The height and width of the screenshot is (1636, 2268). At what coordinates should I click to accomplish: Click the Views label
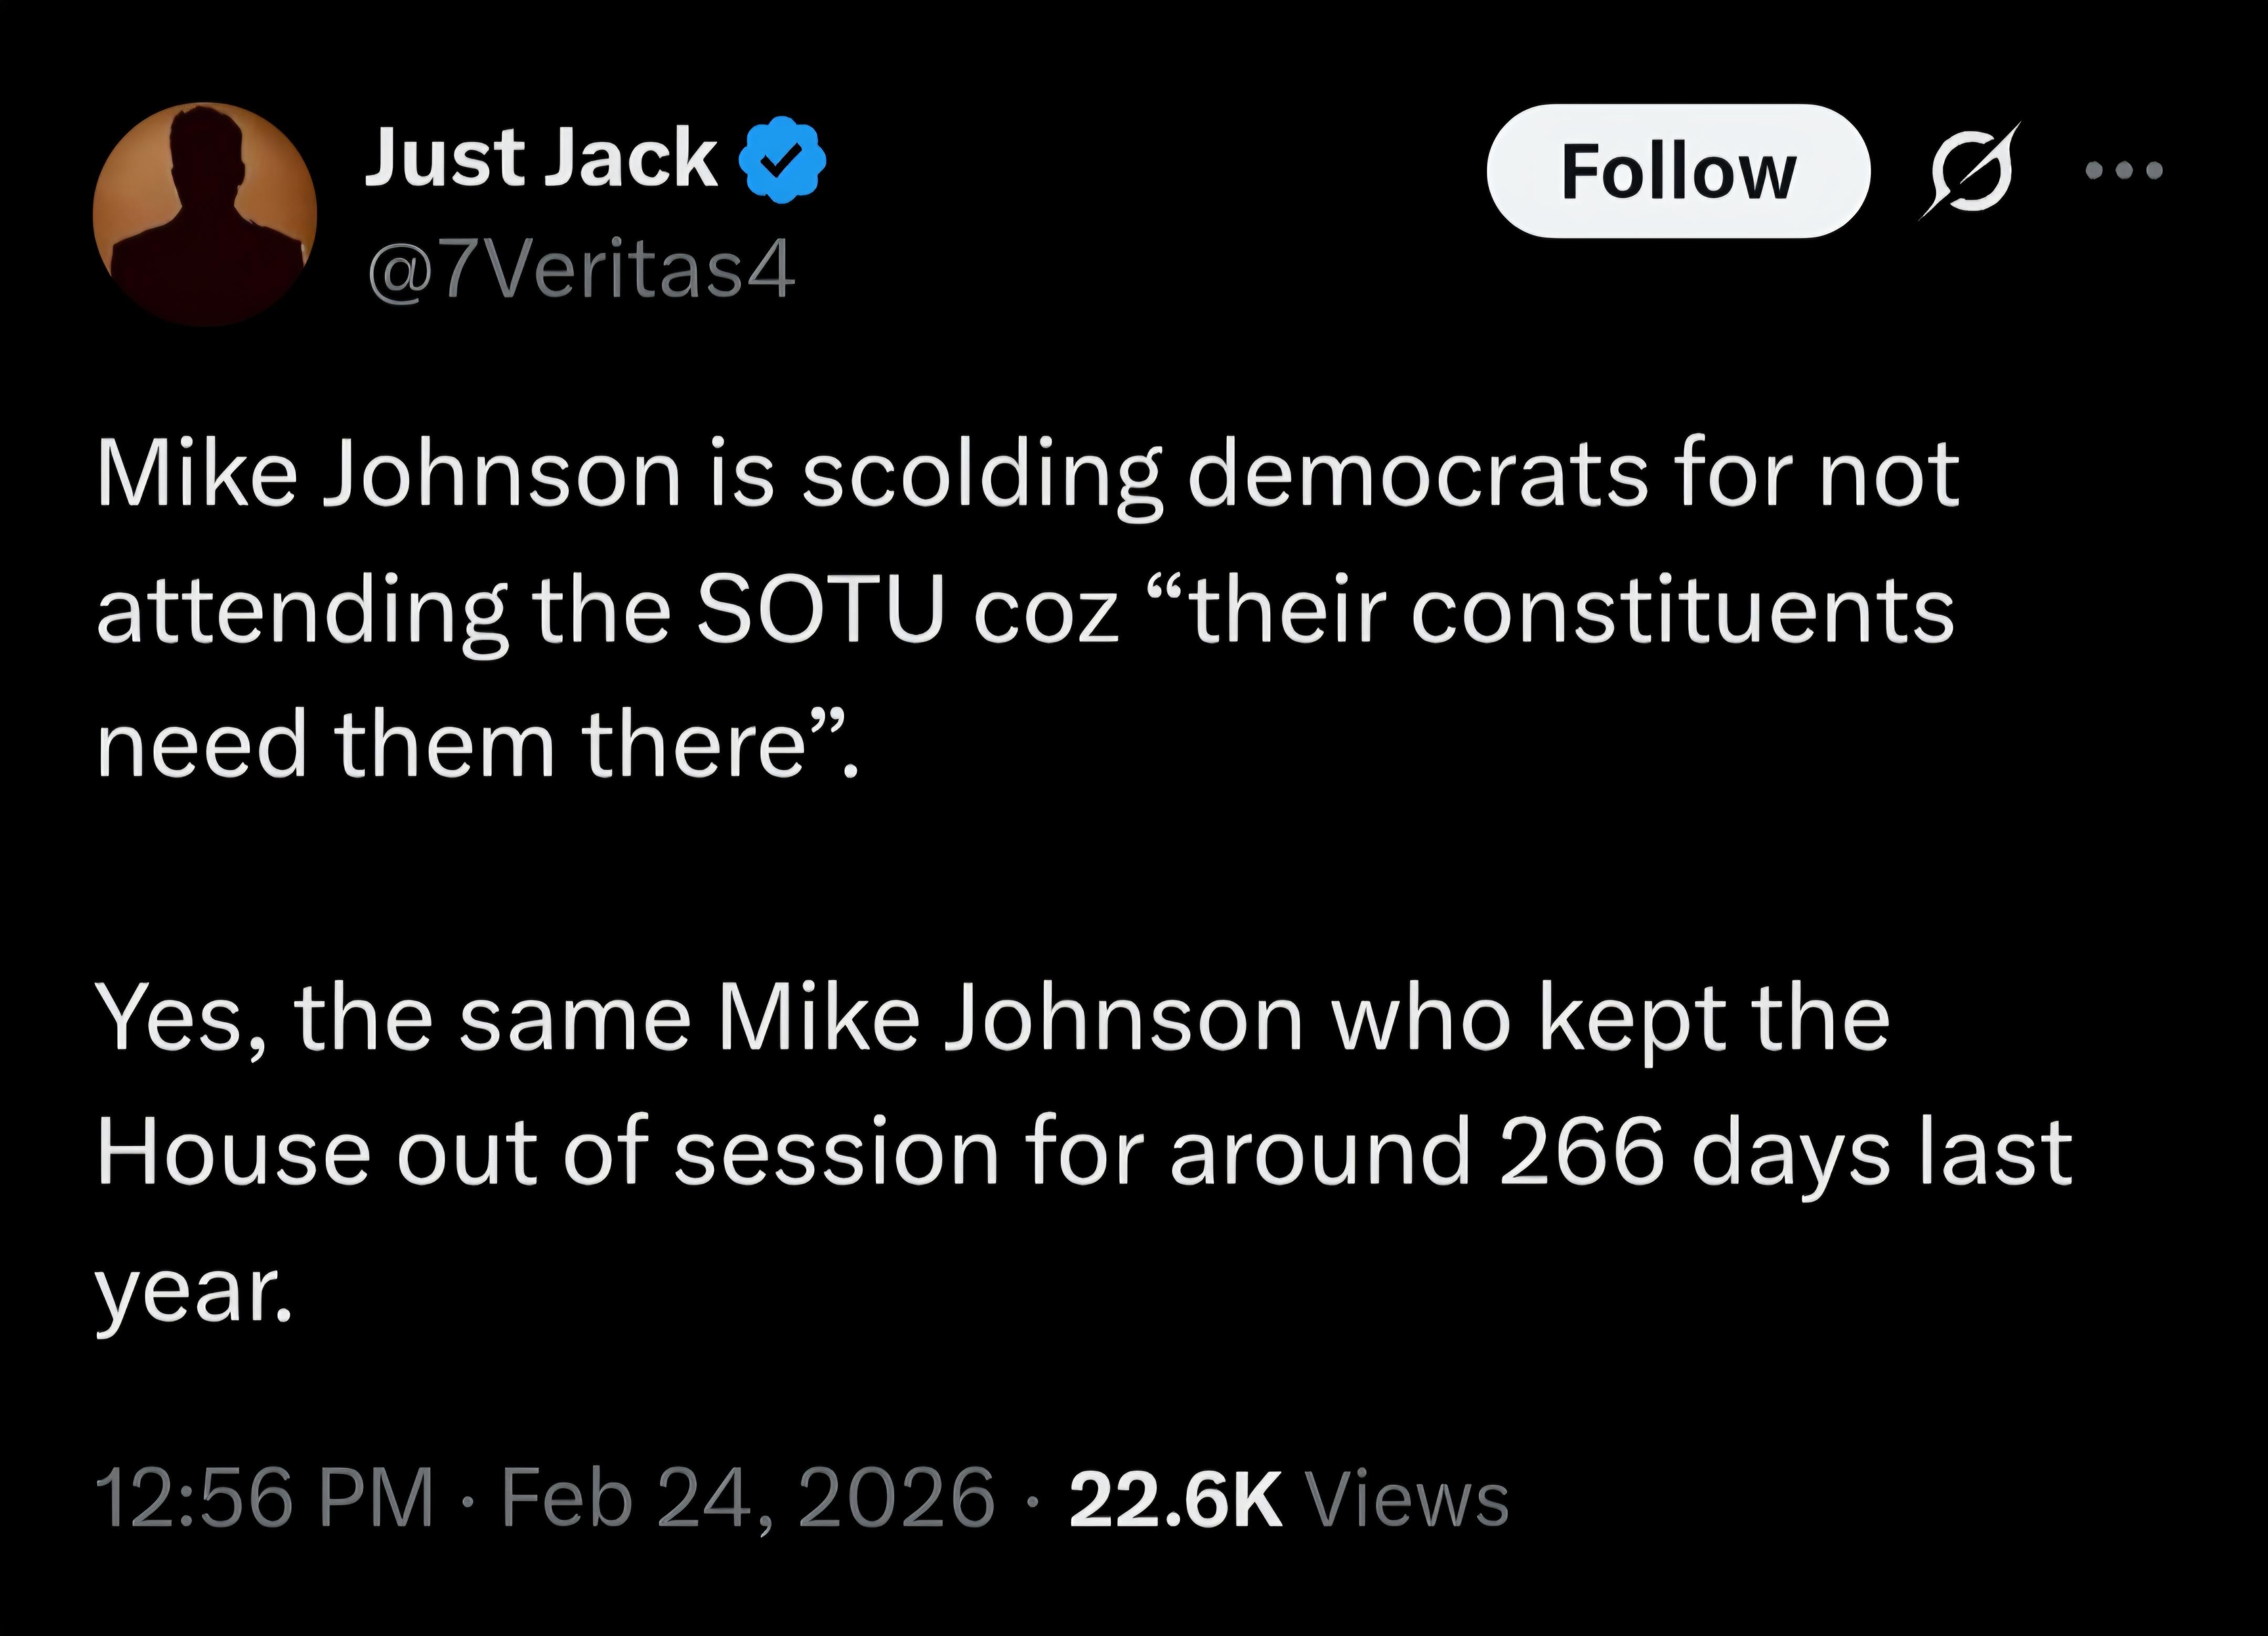1408,1498
